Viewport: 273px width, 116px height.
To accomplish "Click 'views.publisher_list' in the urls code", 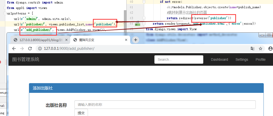I will pos(66,24).
